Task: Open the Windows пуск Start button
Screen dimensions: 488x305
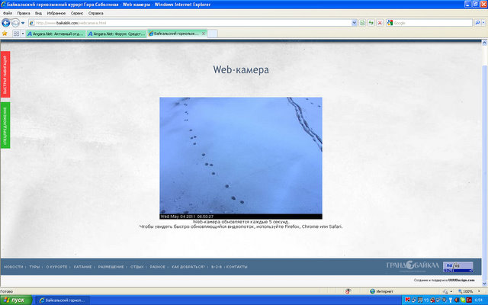Action: tap(15, 300)
